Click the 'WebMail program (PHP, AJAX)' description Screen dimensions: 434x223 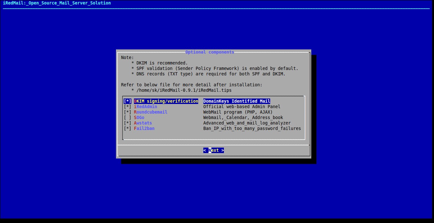pos(238,112)
